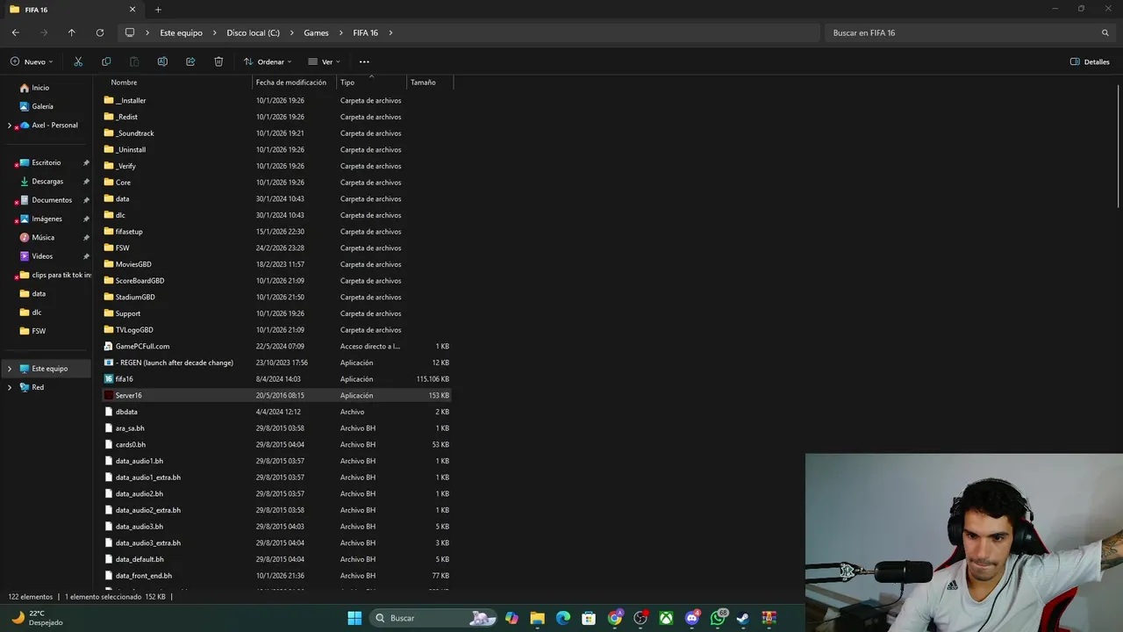
Task: Open Steam from taskbar
Action: pyautogui.click(x=743, y=618)
